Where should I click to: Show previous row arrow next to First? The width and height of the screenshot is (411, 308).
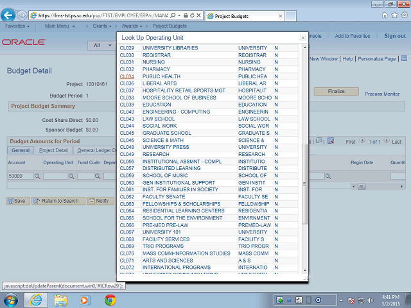click(362, 141)
